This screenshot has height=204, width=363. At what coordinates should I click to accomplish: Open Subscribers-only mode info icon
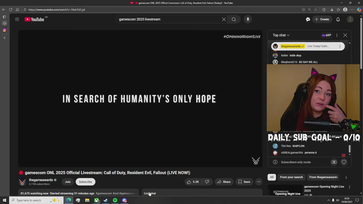pos(275,162)
